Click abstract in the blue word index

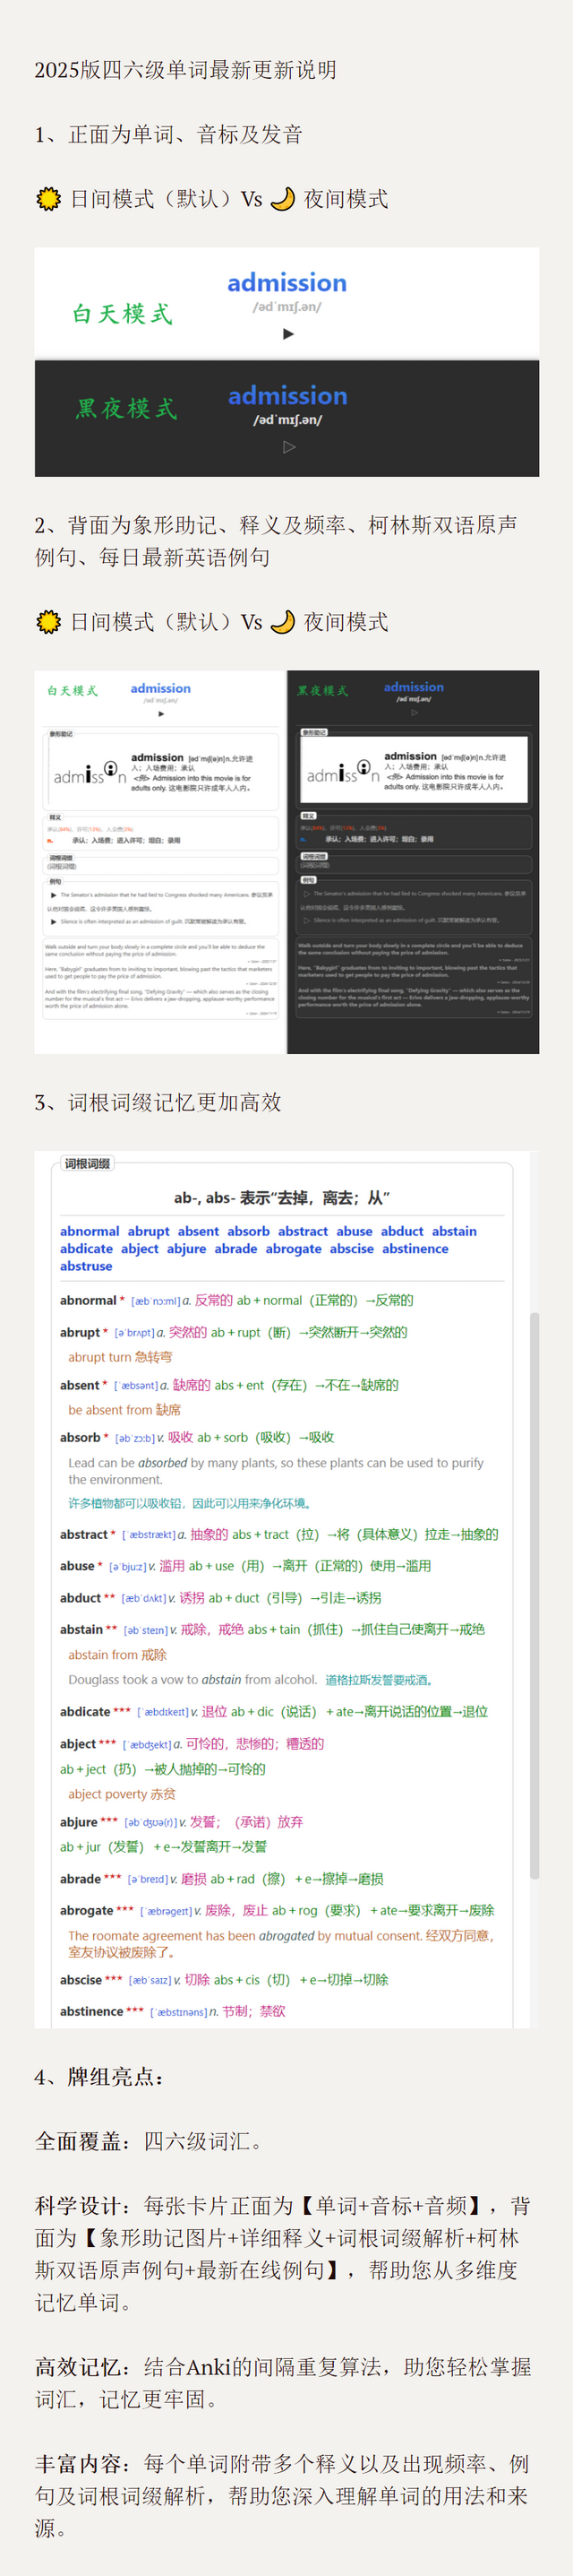[304, 1231]
